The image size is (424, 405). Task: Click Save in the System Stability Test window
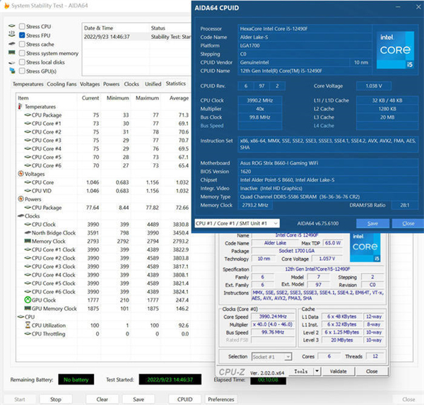[139, 399]
